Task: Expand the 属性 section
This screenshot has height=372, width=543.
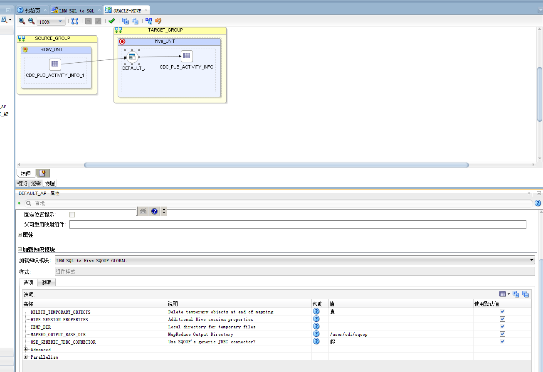Action: [x=20, y=235]
